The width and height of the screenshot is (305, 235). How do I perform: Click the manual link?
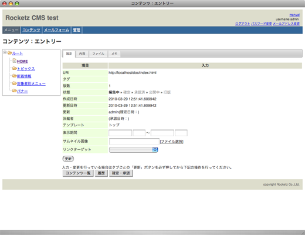pos(294,15)
